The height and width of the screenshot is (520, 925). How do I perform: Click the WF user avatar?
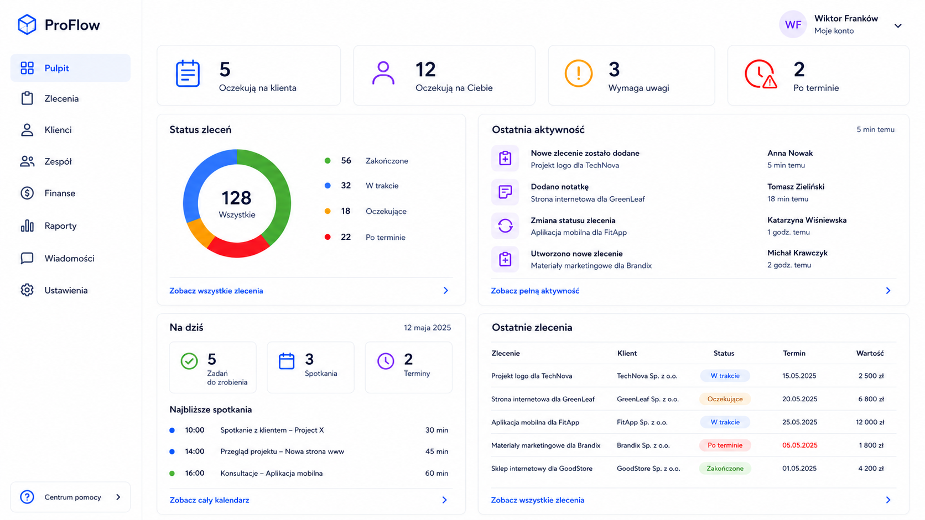pos(793,24)
